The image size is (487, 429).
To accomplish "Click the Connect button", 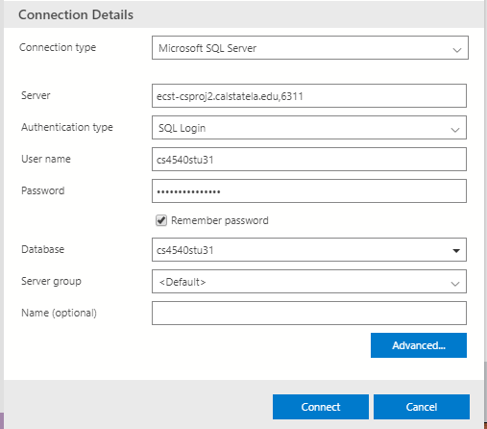I will tap(321, 407).
